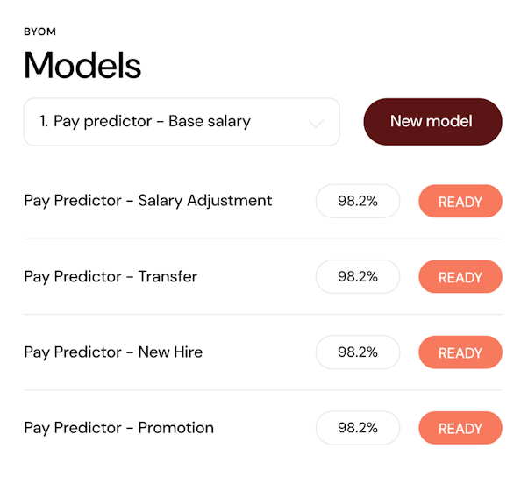The width and height of the screenshot is (528, 477).
Task: Select Pay Predictor - New Hire model
Action: point(113,352)
